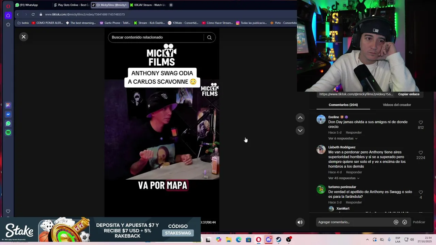Switch to Videos del creador tab
This screenshot has height=245, width=436.
(397, 105)
